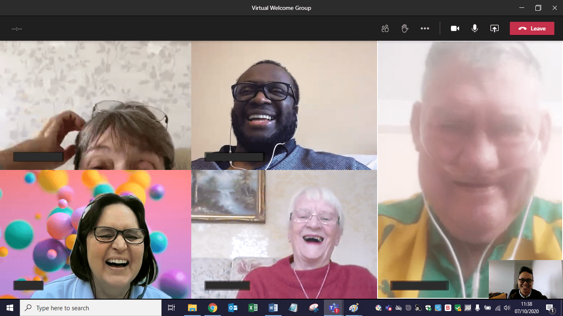Open the battery power status

[x=488, y=308]
